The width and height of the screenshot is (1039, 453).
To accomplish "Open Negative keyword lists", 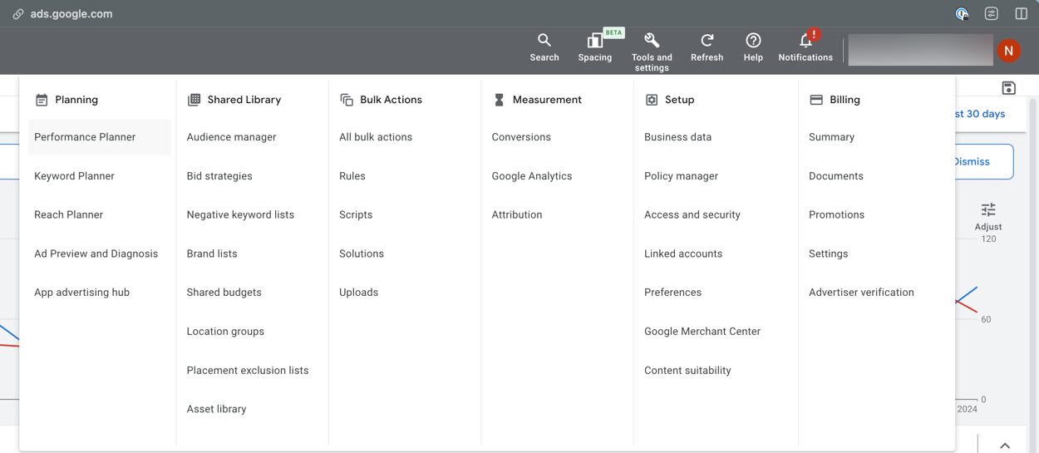I will pos(240,214).
